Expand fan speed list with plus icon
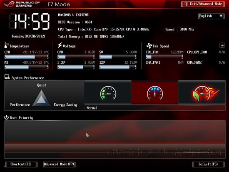This screenshot has height=172, width=229. [222, 45]
